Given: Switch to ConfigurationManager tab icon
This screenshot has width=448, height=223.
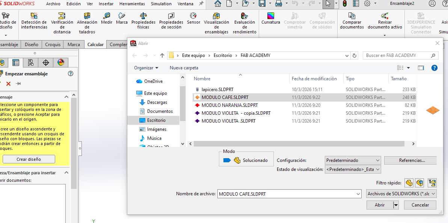Looking at the screenshot, I should pyautogui.click(x=30, y=63).
